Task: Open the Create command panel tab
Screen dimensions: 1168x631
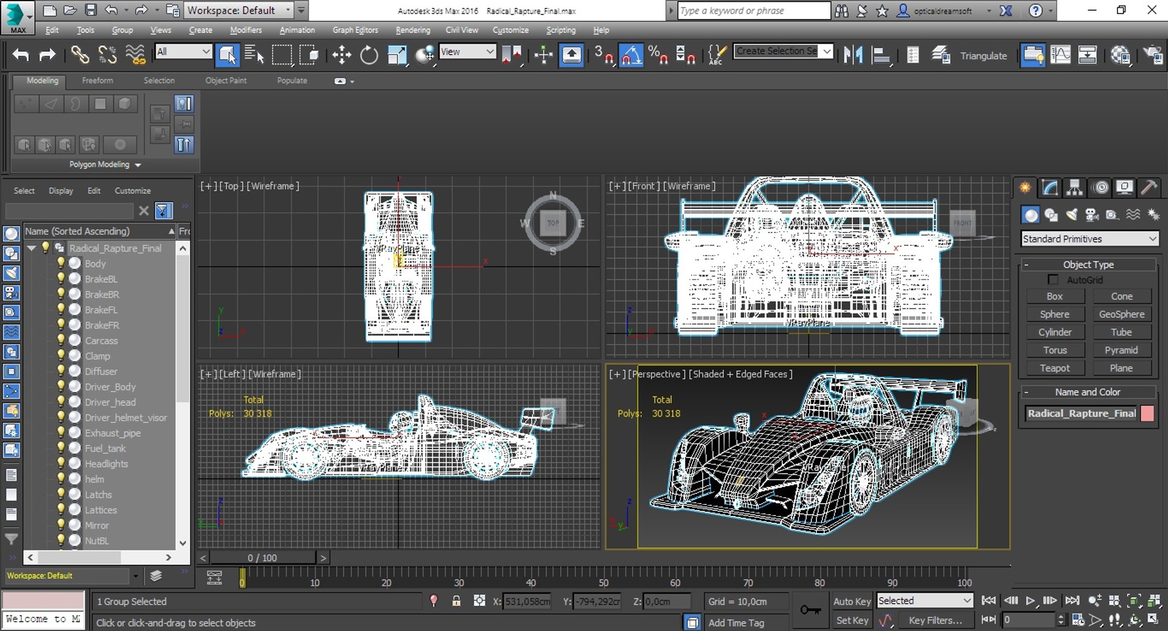Action: (x=1025, y=187)
